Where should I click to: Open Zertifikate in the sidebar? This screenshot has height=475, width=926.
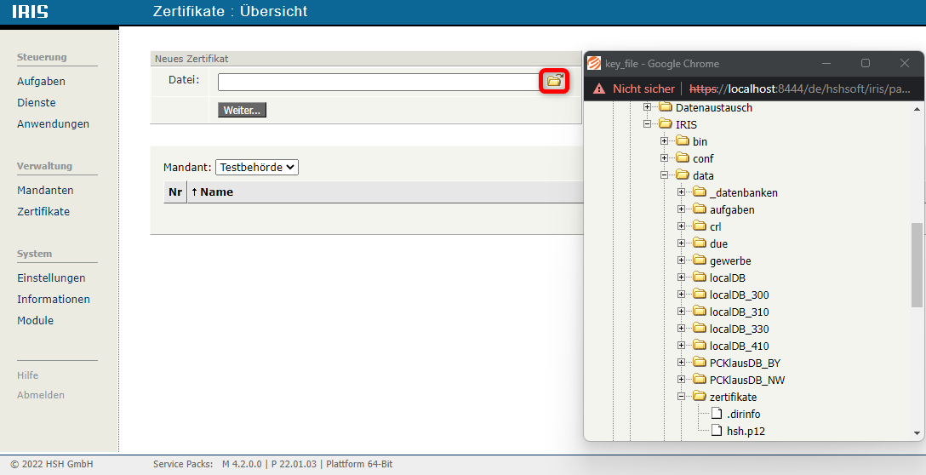tap(43, 211)
